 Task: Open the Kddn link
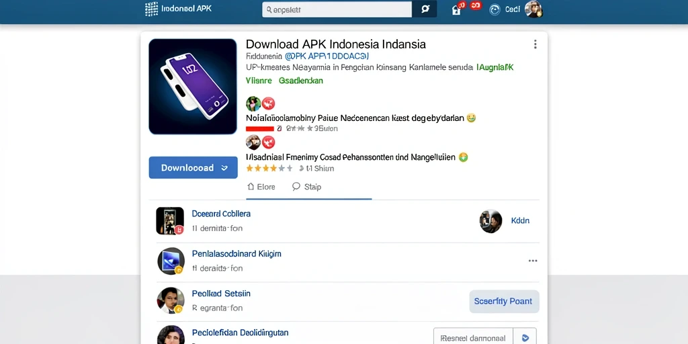[521, 220]
